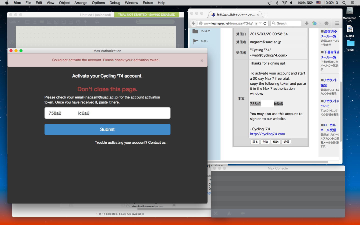Select the 17.png file on desktop

click(x=350, y=31)
